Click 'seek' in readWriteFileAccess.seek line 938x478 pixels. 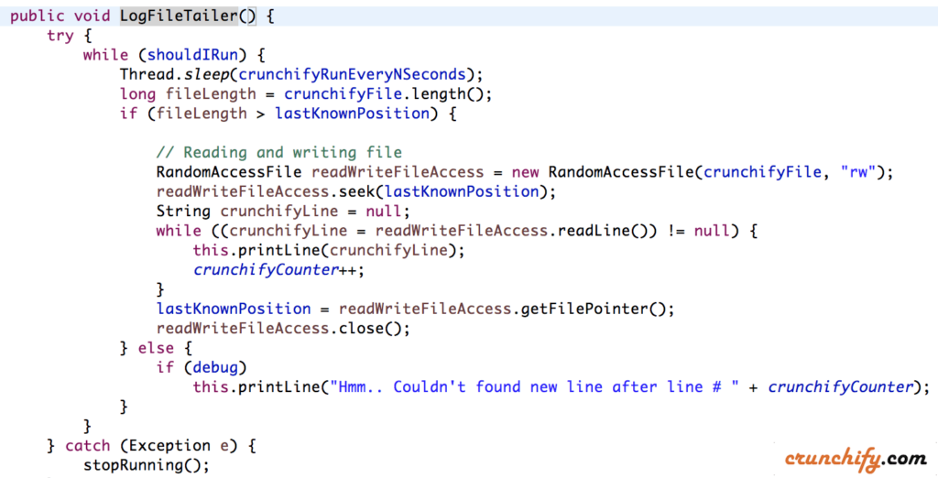pyautogui.click(x=356, y=192)
